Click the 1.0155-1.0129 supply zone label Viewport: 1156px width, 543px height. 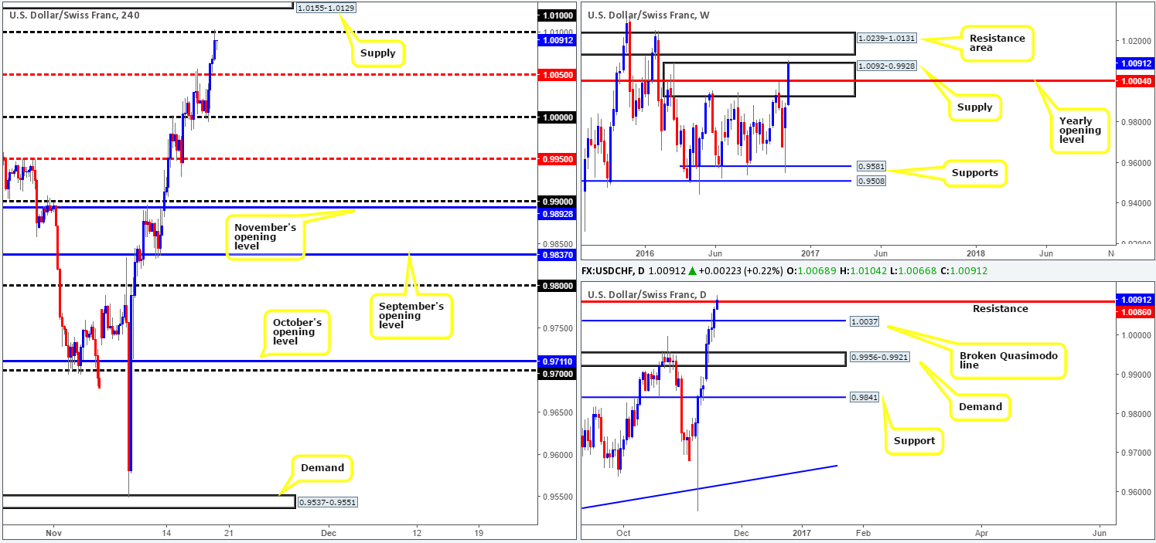point(326,7)
